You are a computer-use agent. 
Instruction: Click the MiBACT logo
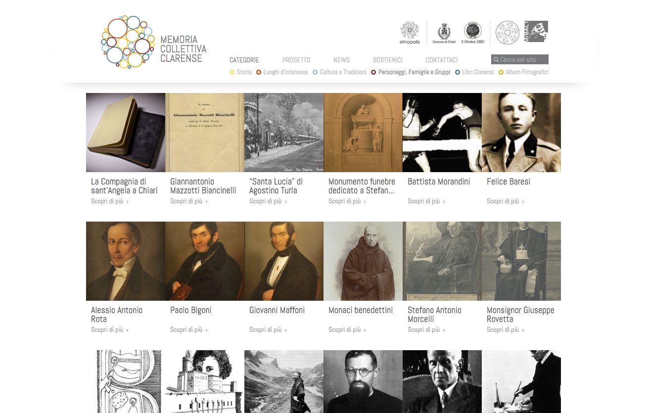536,32
